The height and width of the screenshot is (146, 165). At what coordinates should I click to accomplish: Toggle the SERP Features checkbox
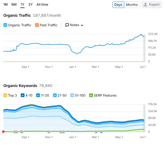(x=91, y=95)
